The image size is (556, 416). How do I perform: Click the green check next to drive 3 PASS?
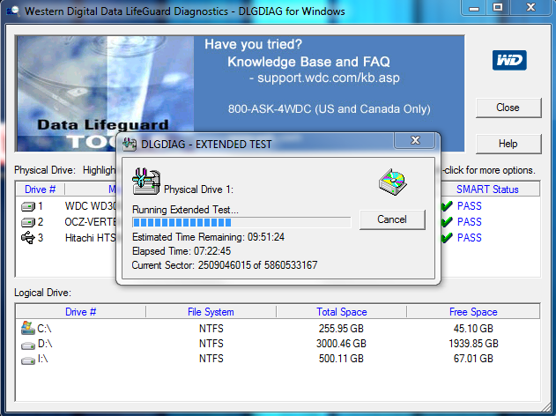pyautogui.click(x=447, y=237)
